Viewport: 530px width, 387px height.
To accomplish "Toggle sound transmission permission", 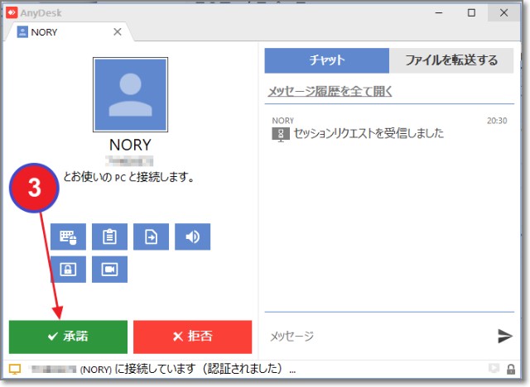I will pyautogui.click(x=192, y=237).
